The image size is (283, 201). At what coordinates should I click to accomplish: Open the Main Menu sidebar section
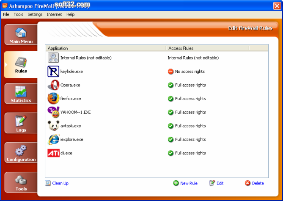pos(21,35)
